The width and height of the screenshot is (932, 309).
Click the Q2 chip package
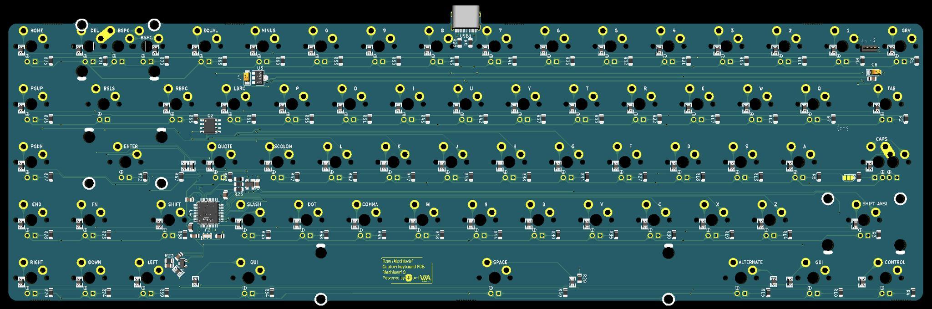pyautogui.click(x=209, y=126)
